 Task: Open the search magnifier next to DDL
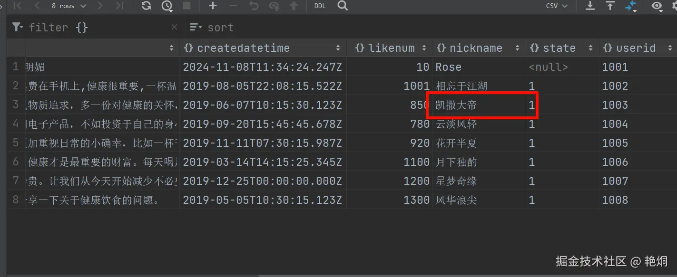pos(342,6)
